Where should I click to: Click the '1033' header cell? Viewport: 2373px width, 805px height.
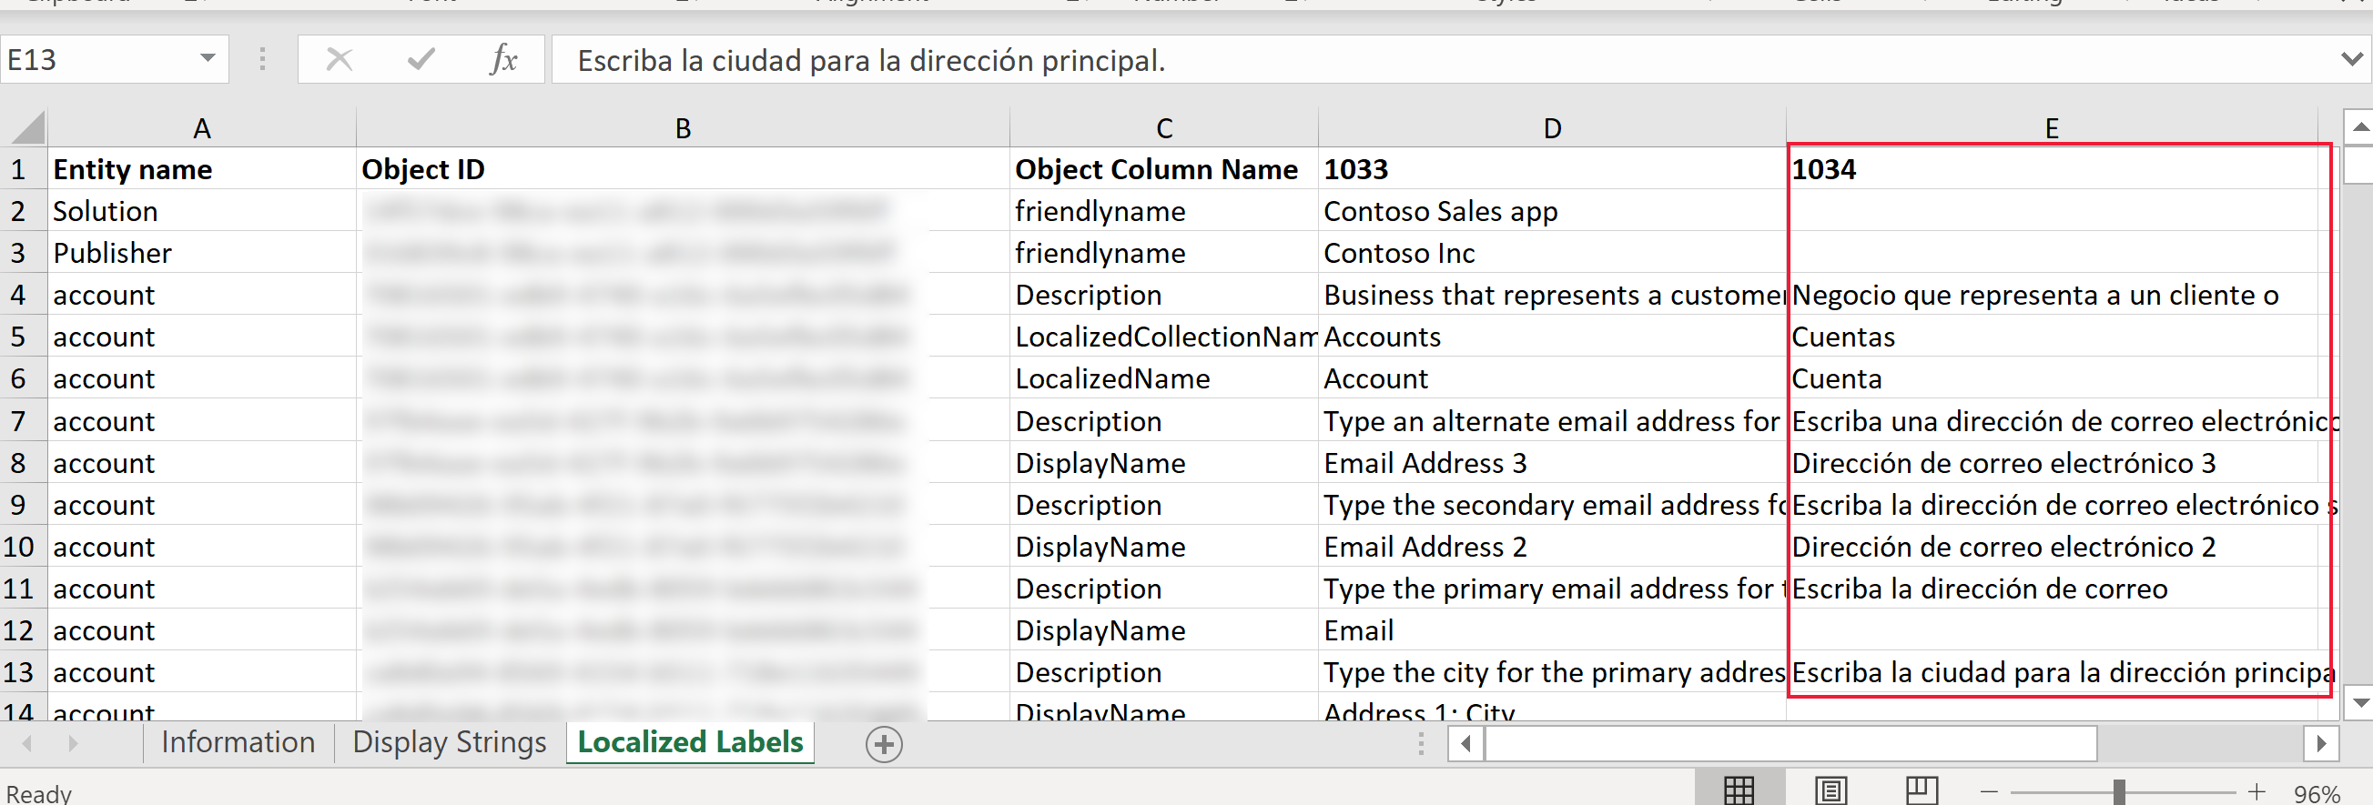tap(1552, 169)
